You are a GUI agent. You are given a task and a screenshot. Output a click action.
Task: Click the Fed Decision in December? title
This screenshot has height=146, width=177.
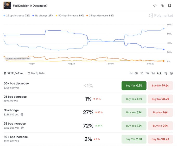(x=30, y=6)
